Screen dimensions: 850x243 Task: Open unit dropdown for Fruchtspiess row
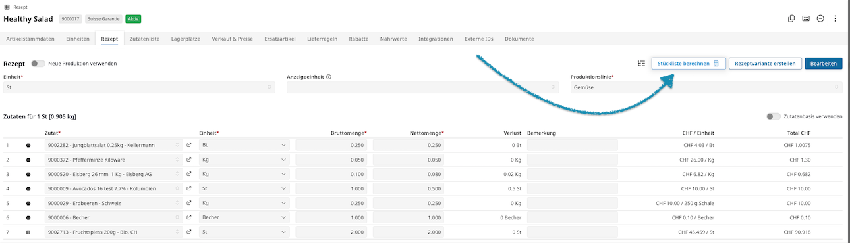point(244,232)
